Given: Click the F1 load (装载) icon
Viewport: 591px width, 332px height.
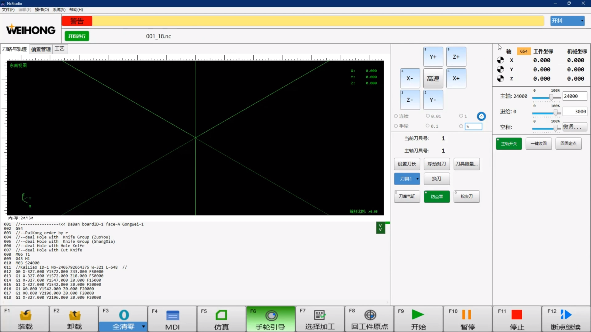Looking at the screenshot, I should [25, 315].
